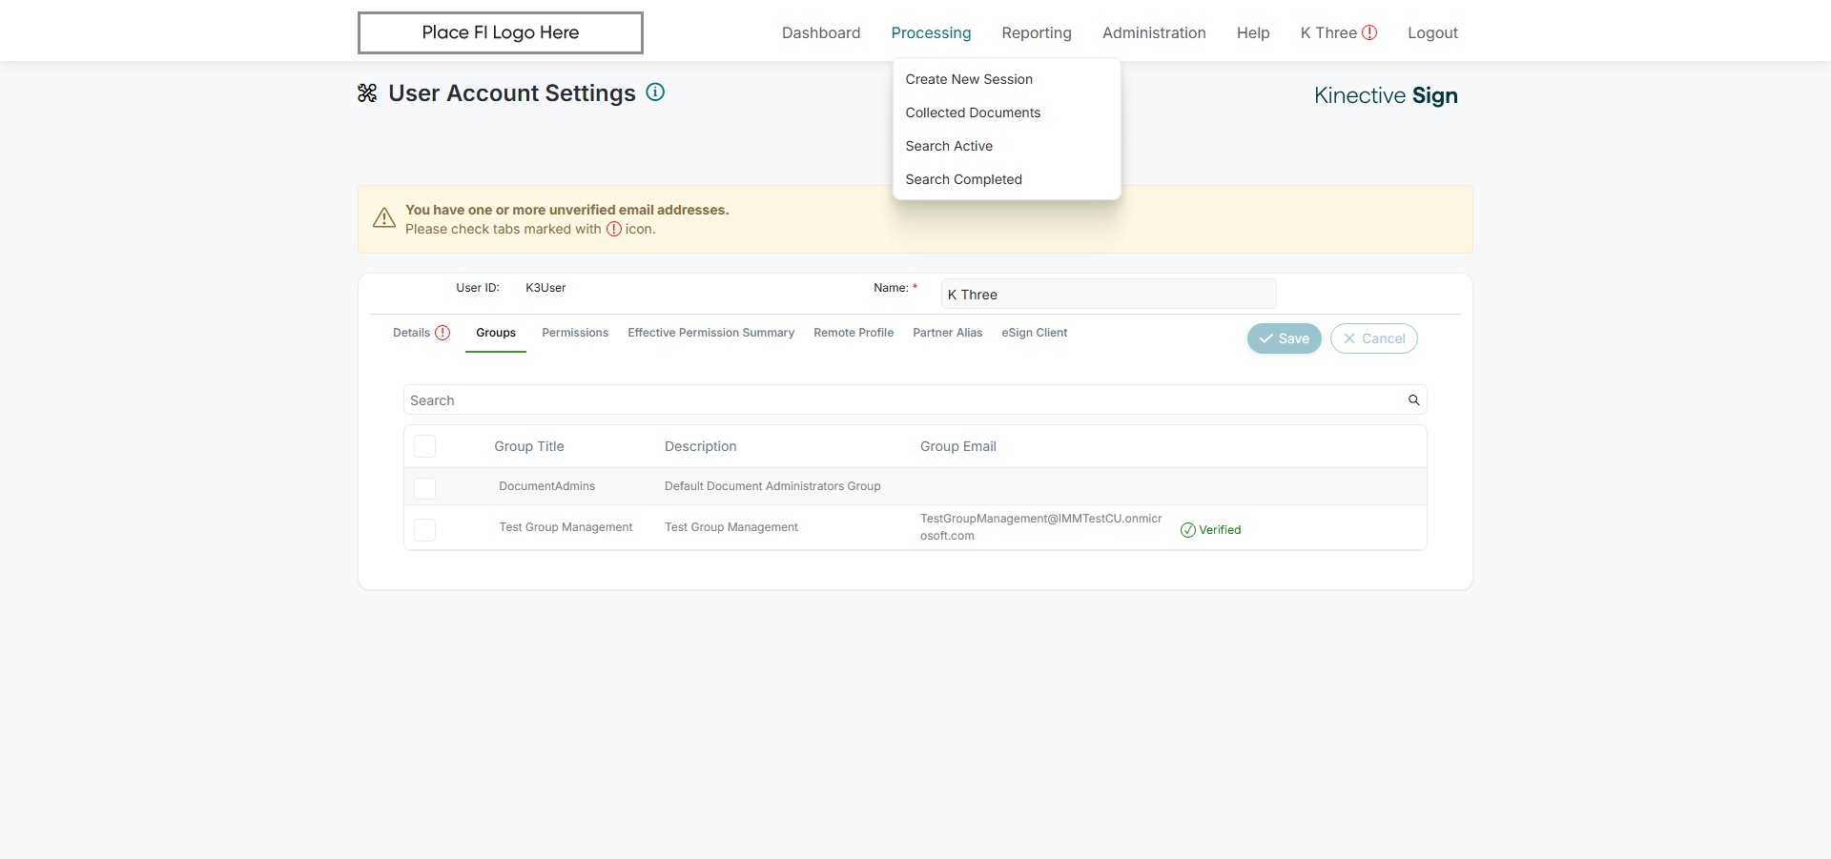Viewport: 1831px width, 859px height.
Task: Select Create New Session menu item
Action: [x=969, y=79]
